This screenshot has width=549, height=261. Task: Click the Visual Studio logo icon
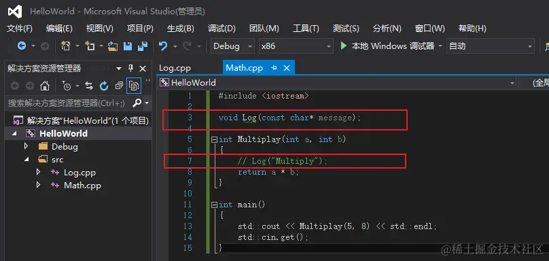tap(15, 12)
